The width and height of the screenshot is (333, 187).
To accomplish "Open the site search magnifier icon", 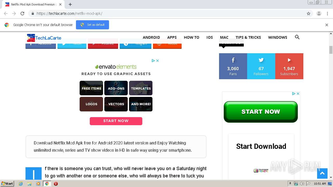I will (x=297, y=37).
